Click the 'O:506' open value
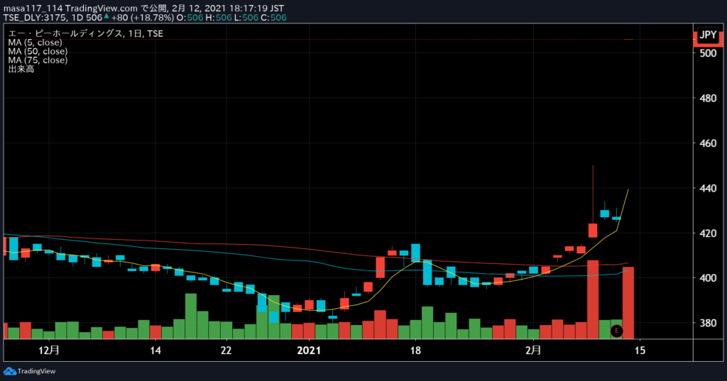 [x=190, y=18]
